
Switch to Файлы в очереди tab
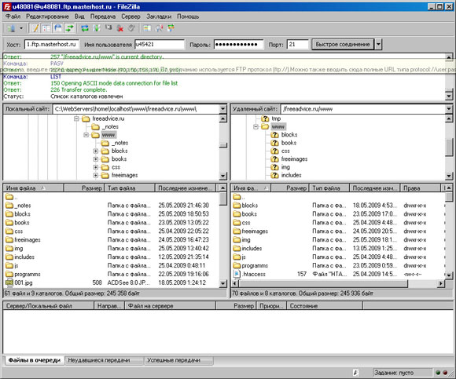click(x=35, y=360)
